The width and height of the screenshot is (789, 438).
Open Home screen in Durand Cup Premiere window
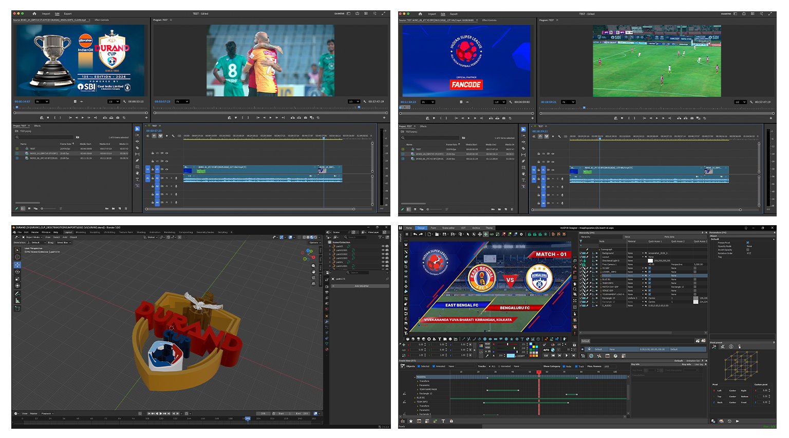coord(34,14)
